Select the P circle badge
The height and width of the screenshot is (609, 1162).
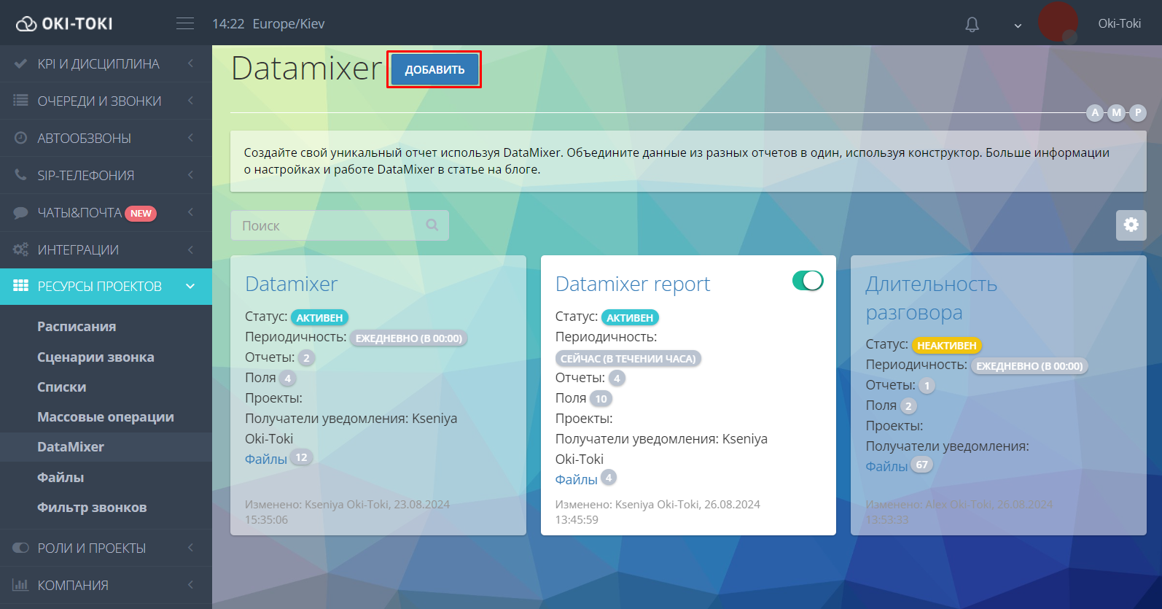coord(1138,112)
